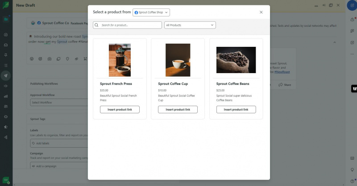Click the keyboard shortcuts icon
Image resolution: width=357 pixels, height=186 pixels.
tap(352, 158)
